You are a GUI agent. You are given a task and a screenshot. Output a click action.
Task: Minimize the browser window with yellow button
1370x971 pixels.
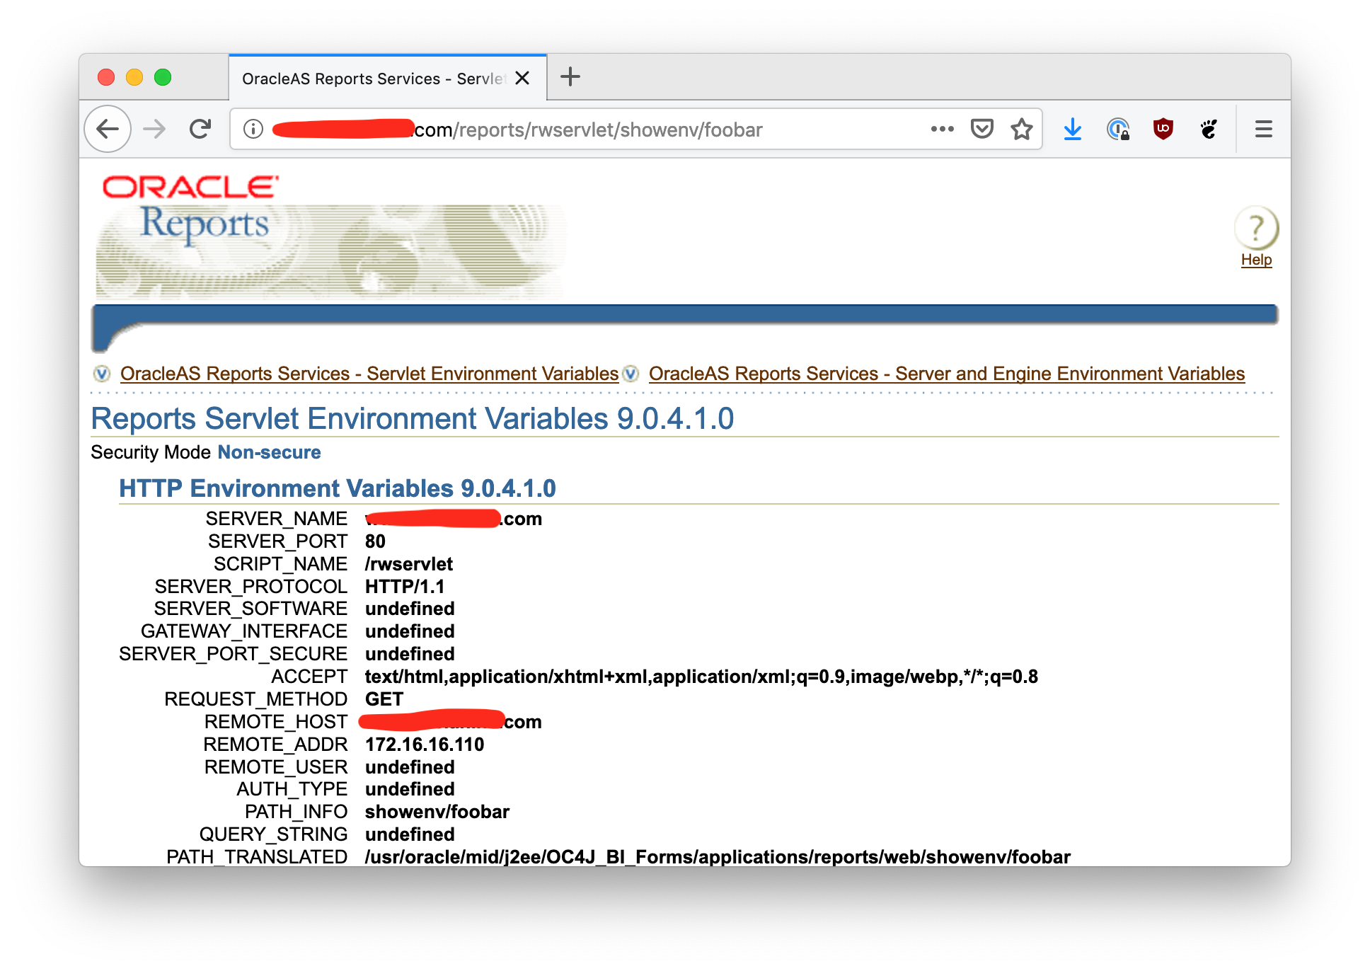pyautogui.click(x=134, y=77)
